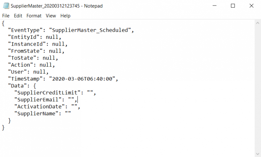Place cursor after SupplierCreditLimit line
This screenshot has width=261, height=157.
tap(96, 93)
